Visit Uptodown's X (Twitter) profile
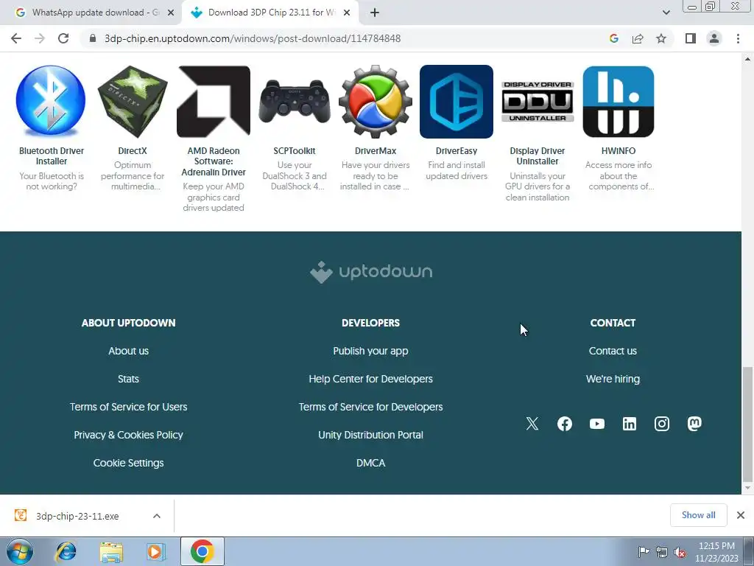754x566 pixels. 532,424
